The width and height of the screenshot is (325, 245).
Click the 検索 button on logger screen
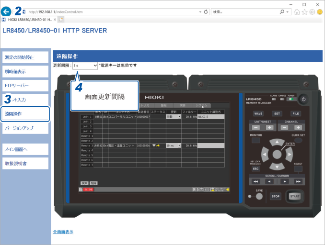[x=84, y=183]
